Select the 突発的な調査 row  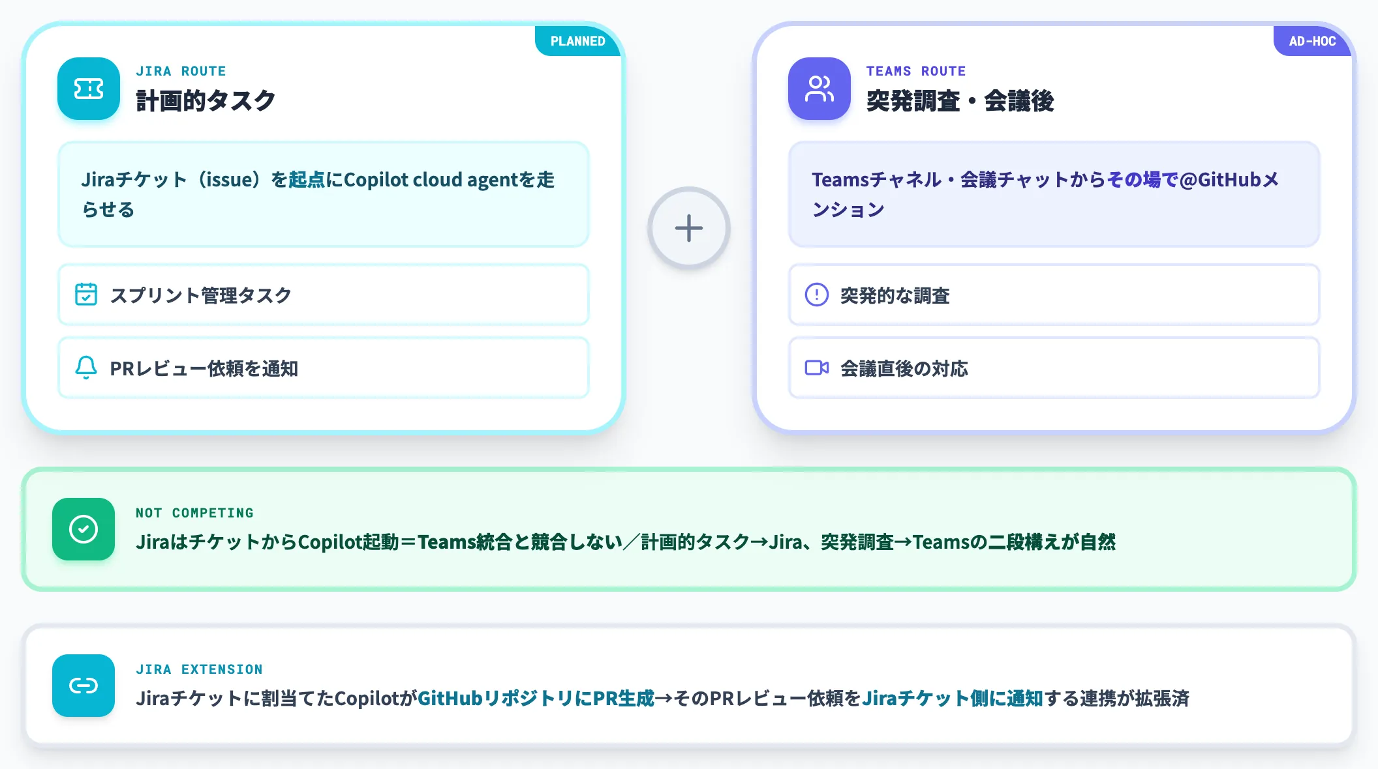coord(1054,295)
